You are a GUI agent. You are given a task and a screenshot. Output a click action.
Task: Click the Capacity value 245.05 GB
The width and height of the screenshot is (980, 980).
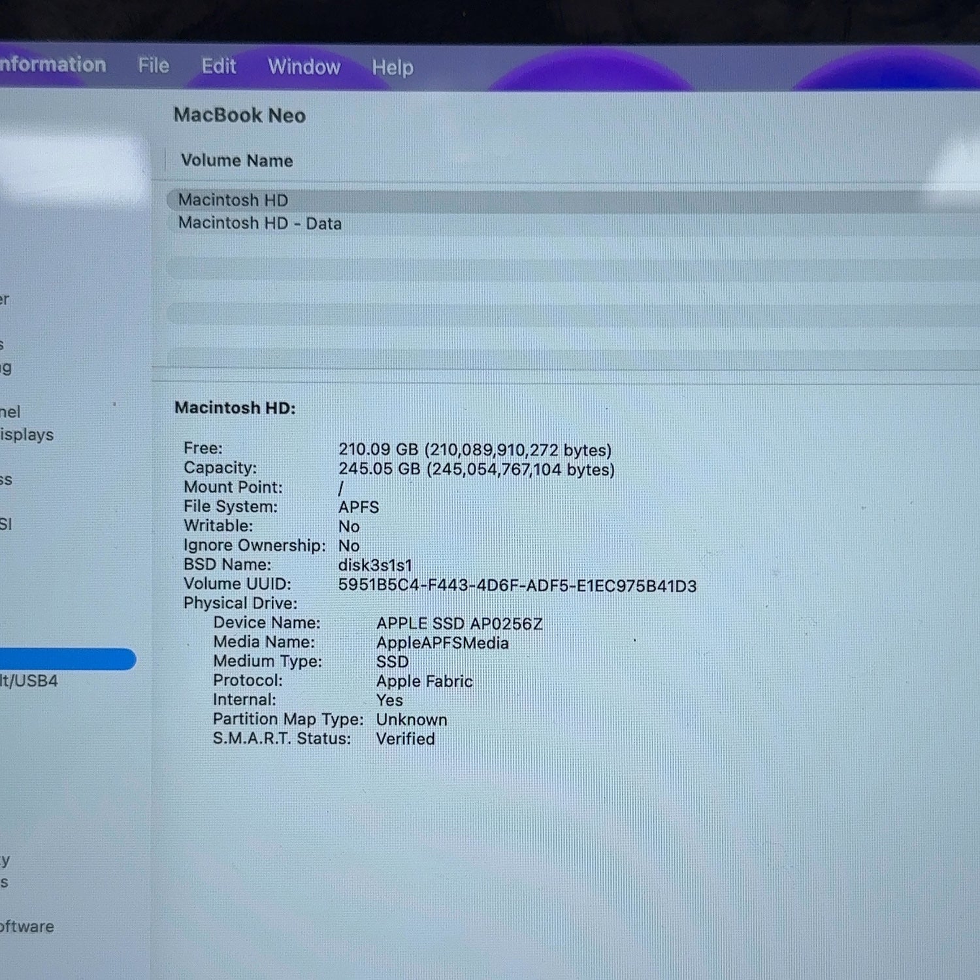coord(476,469)
